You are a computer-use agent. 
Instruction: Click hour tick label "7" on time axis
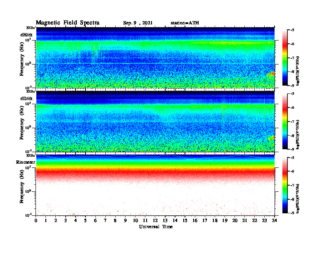pos(105,220)
